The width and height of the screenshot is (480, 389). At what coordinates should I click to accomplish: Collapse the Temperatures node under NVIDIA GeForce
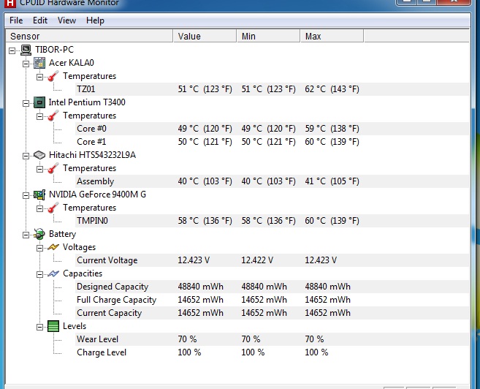[x=40, y=208]
